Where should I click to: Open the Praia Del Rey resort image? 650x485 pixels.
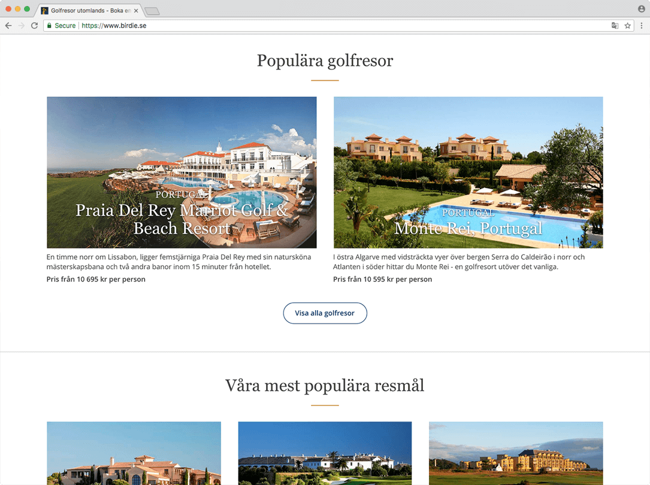tap(182, 172)
